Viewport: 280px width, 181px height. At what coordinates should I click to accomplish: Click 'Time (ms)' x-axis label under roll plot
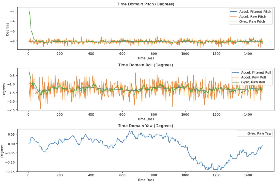click(x=145, y=119)
